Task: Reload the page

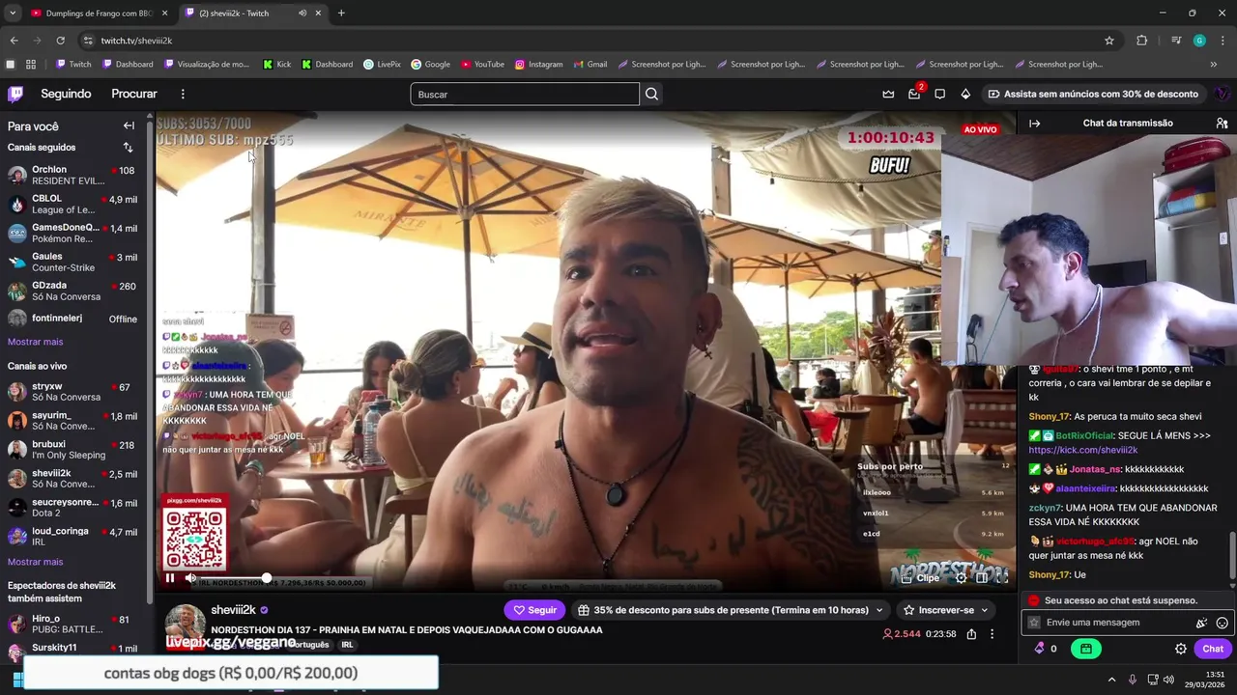Action: point(60,41)
